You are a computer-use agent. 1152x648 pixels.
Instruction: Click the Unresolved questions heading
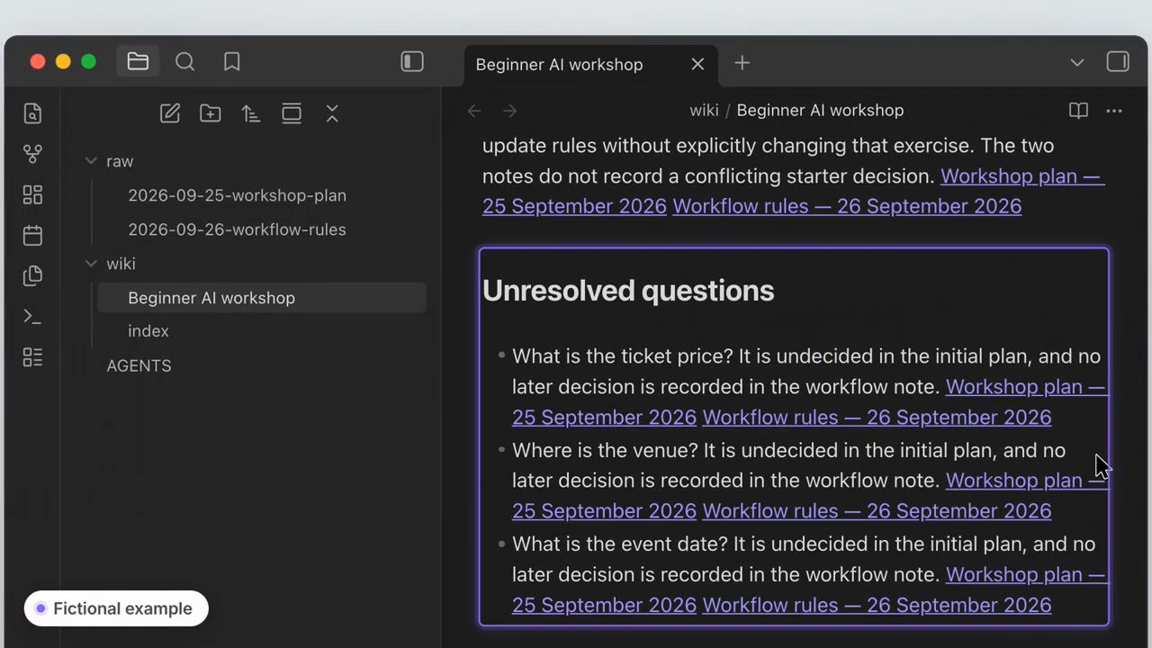pyautogui.click(x=628, y=291)
